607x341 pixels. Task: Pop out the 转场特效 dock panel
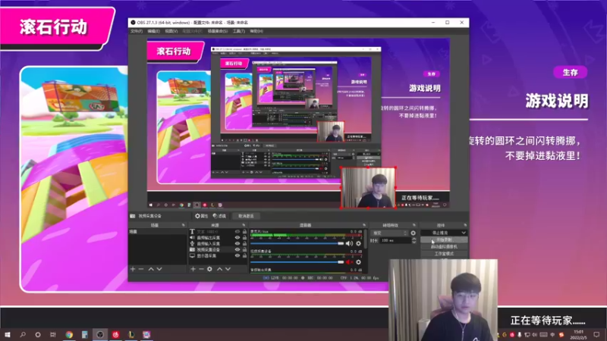tap(414, 225)
